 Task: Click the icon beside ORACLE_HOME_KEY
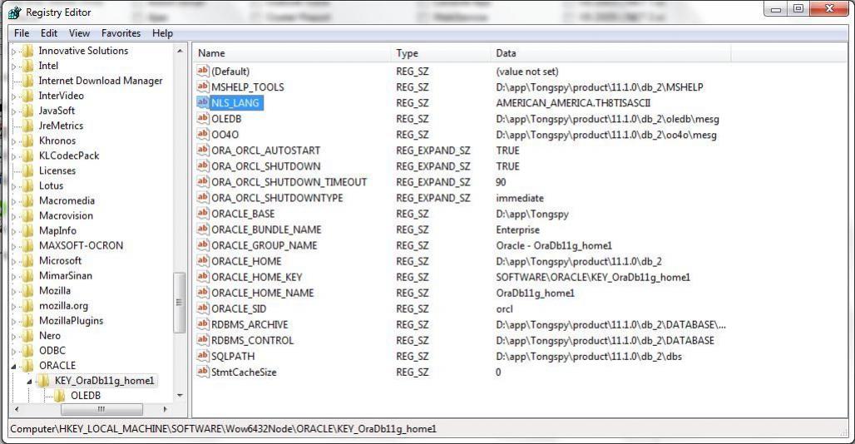click(203, 276)
